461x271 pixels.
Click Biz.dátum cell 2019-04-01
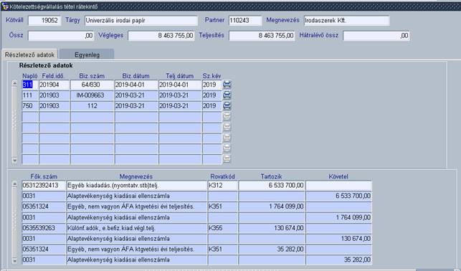click(x=136, y=85)
